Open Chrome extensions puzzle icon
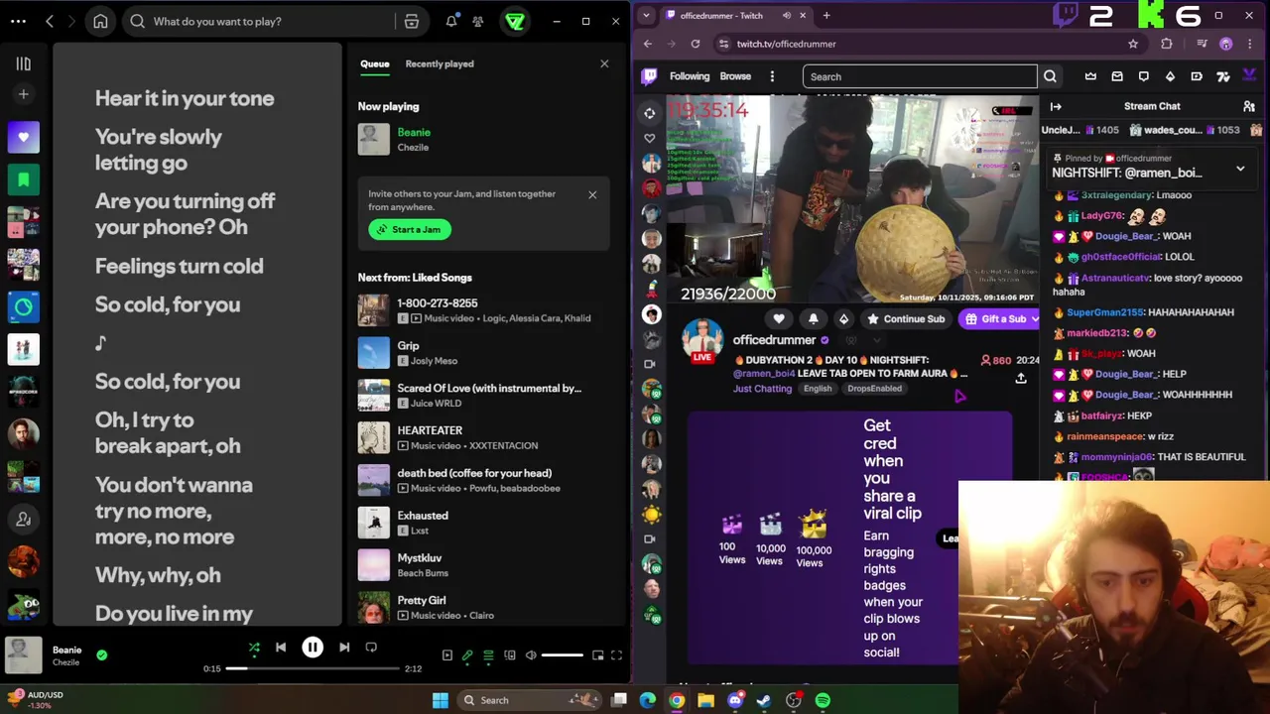 point(1167,44)
